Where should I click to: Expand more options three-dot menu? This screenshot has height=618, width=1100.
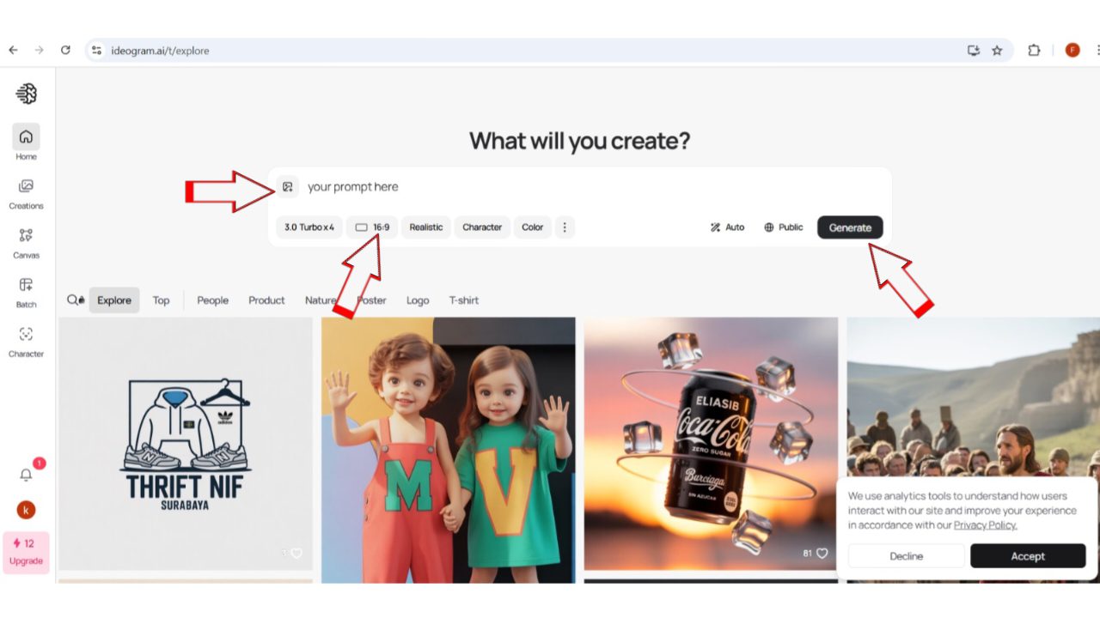pyautogui.click(x=565, y=227)
